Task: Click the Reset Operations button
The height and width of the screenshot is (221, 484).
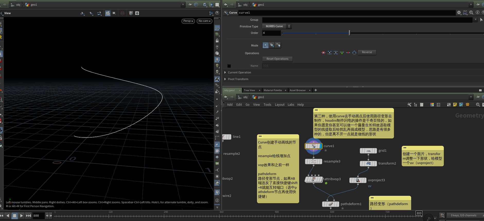Action: 277,59
